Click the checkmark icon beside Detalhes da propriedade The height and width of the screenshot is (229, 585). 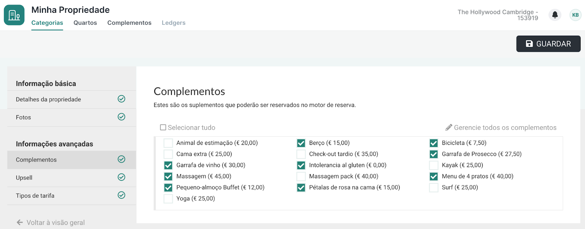[121, 99]
